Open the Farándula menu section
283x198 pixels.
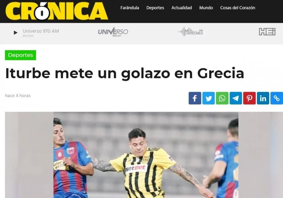[129, 8]
